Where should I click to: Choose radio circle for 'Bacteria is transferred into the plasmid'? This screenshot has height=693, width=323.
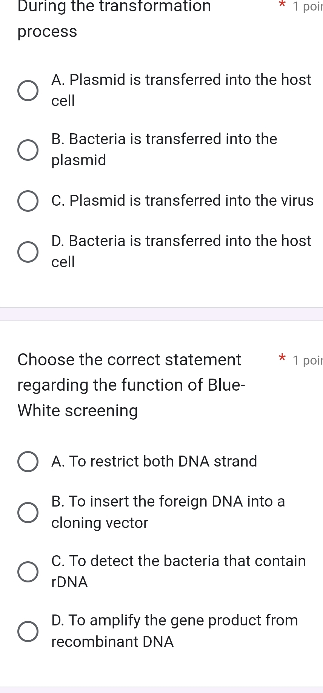pyautogui.click(x=28, y=150)
